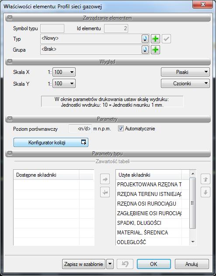The image size is (216, 276).
Task: Open the Konfigurator kolizji button
Action: pyautogui.click(x=51, y=143)
